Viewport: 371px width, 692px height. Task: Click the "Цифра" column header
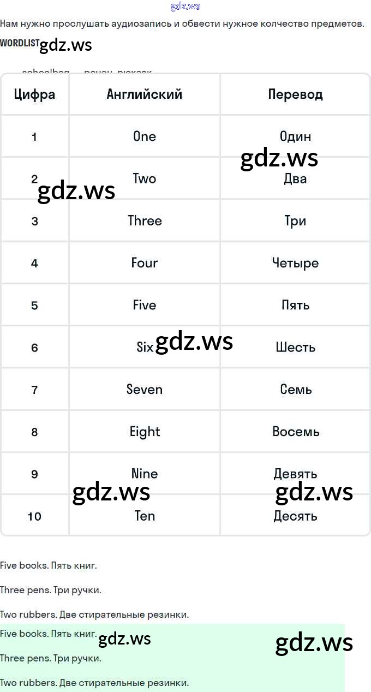click(x=34, y=94)
